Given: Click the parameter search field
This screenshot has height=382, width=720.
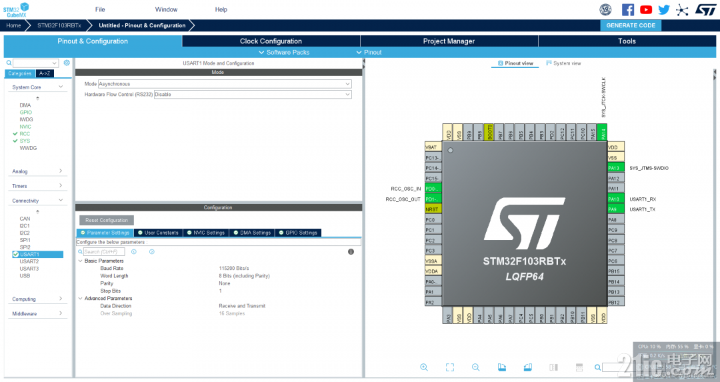Looking at the screenshot, I should click(104, 251).
